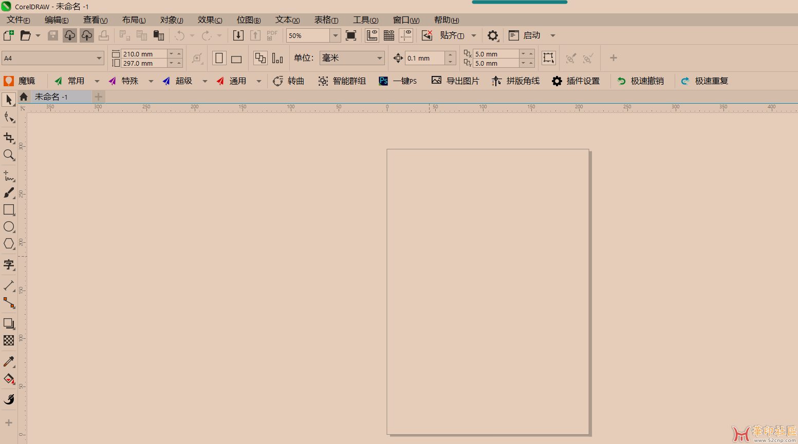This screenshot has height=444, width=798.
Task: Select the Ellipse tool
Action: [9, 226]
